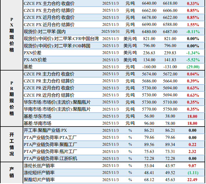Select the value 53.04

pos(149,166)
